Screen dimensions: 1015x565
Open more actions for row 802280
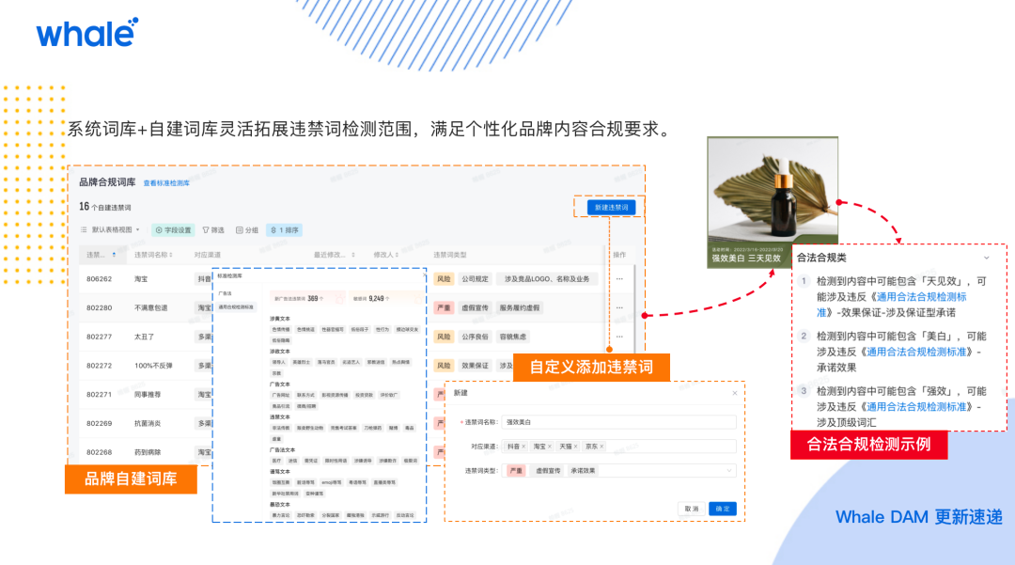click(619, 307)
